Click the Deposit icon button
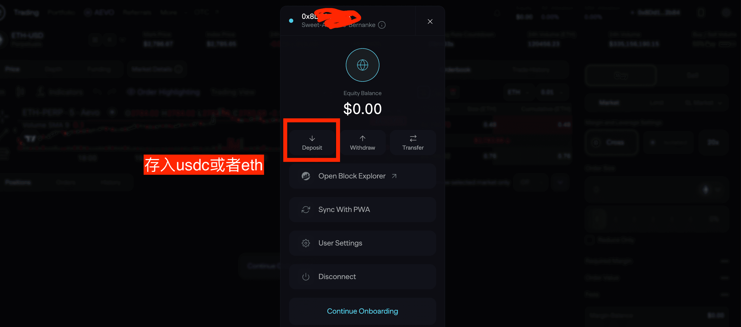Viewport: 741px width, 327px height. [312, 142]
